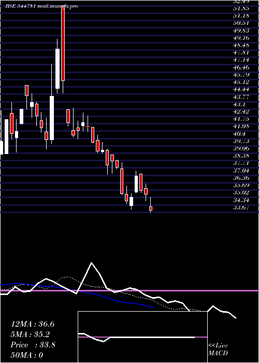The width and height of the screenshot is (259, 363).
Task: Click the 48.48 price axis label
Action: [x=241, y=45]
